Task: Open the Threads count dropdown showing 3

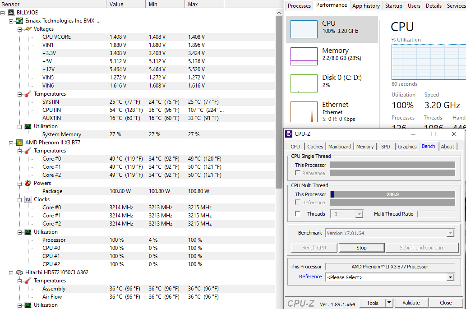Action: pos(359,214)
